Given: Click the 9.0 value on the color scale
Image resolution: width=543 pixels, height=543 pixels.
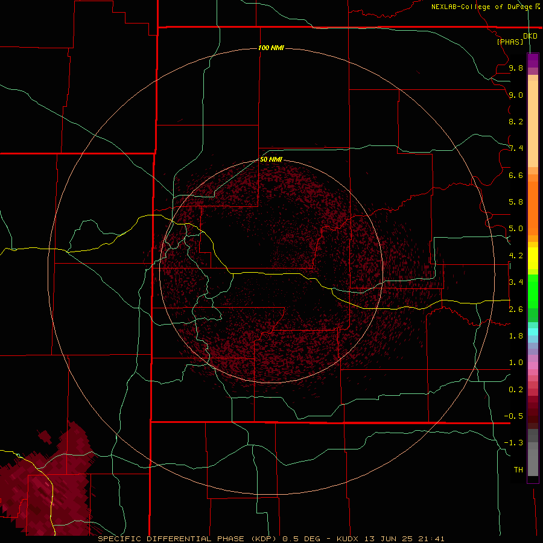Looking at the screenshot, I should tap(516, 95).
